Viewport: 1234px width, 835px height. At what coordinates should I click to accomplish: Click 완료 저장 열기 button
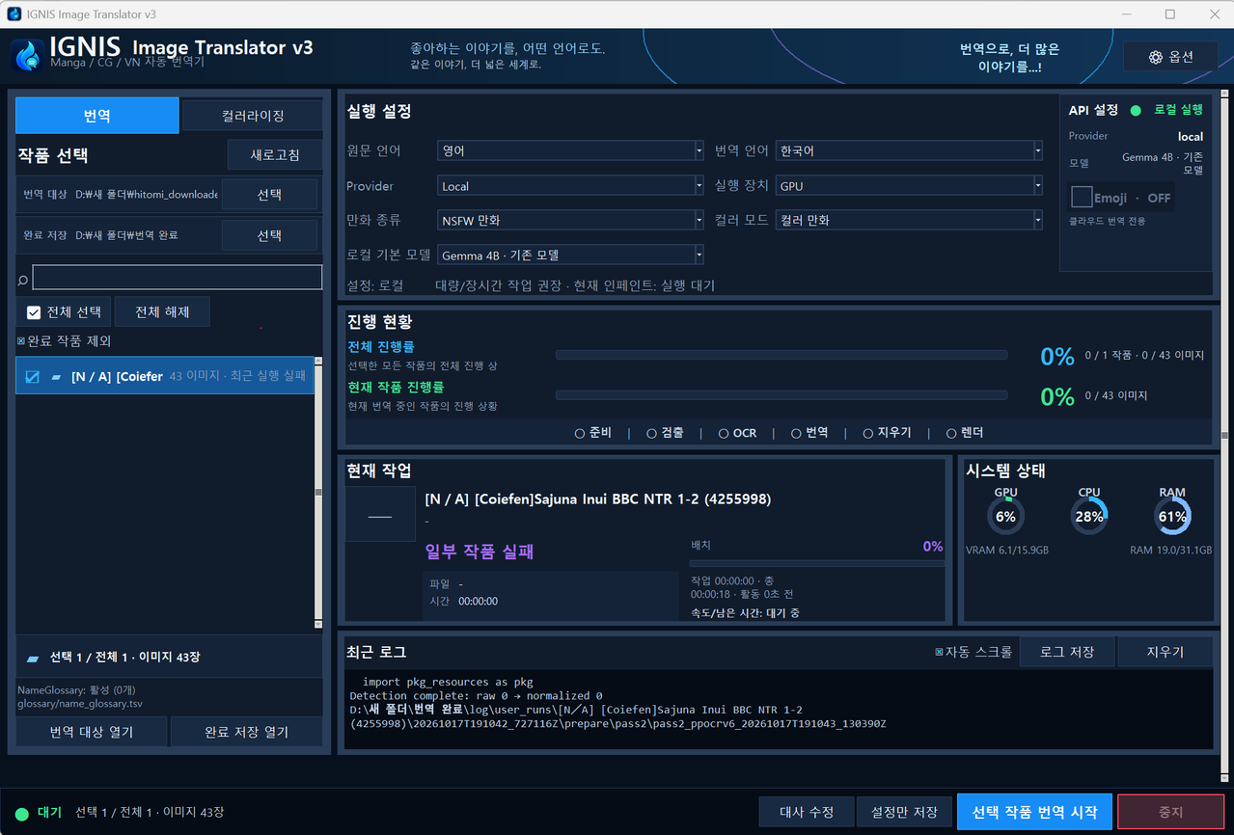(x=246, y=733)
